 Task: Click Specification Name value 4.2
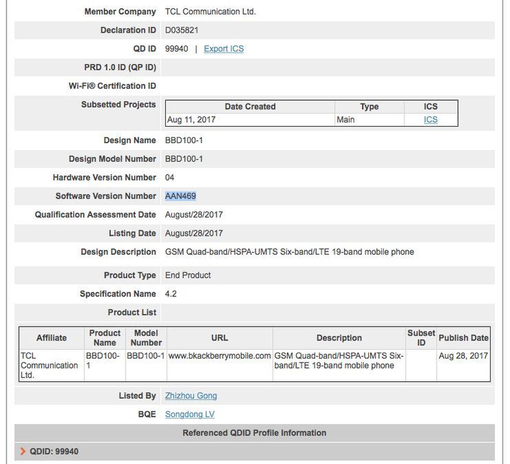(171, 294)
